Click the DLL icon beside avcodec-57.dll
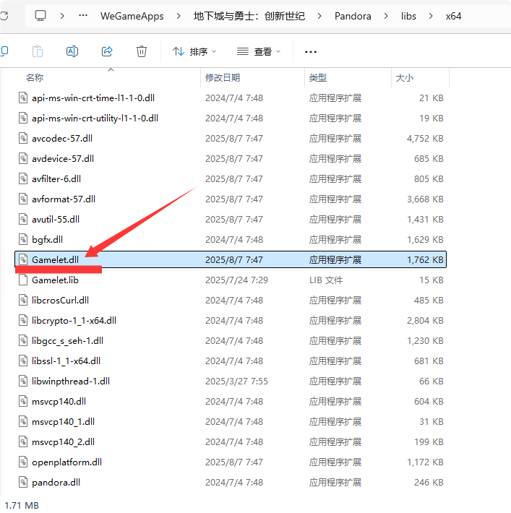 pyautogui.click(x=23, y=139)
